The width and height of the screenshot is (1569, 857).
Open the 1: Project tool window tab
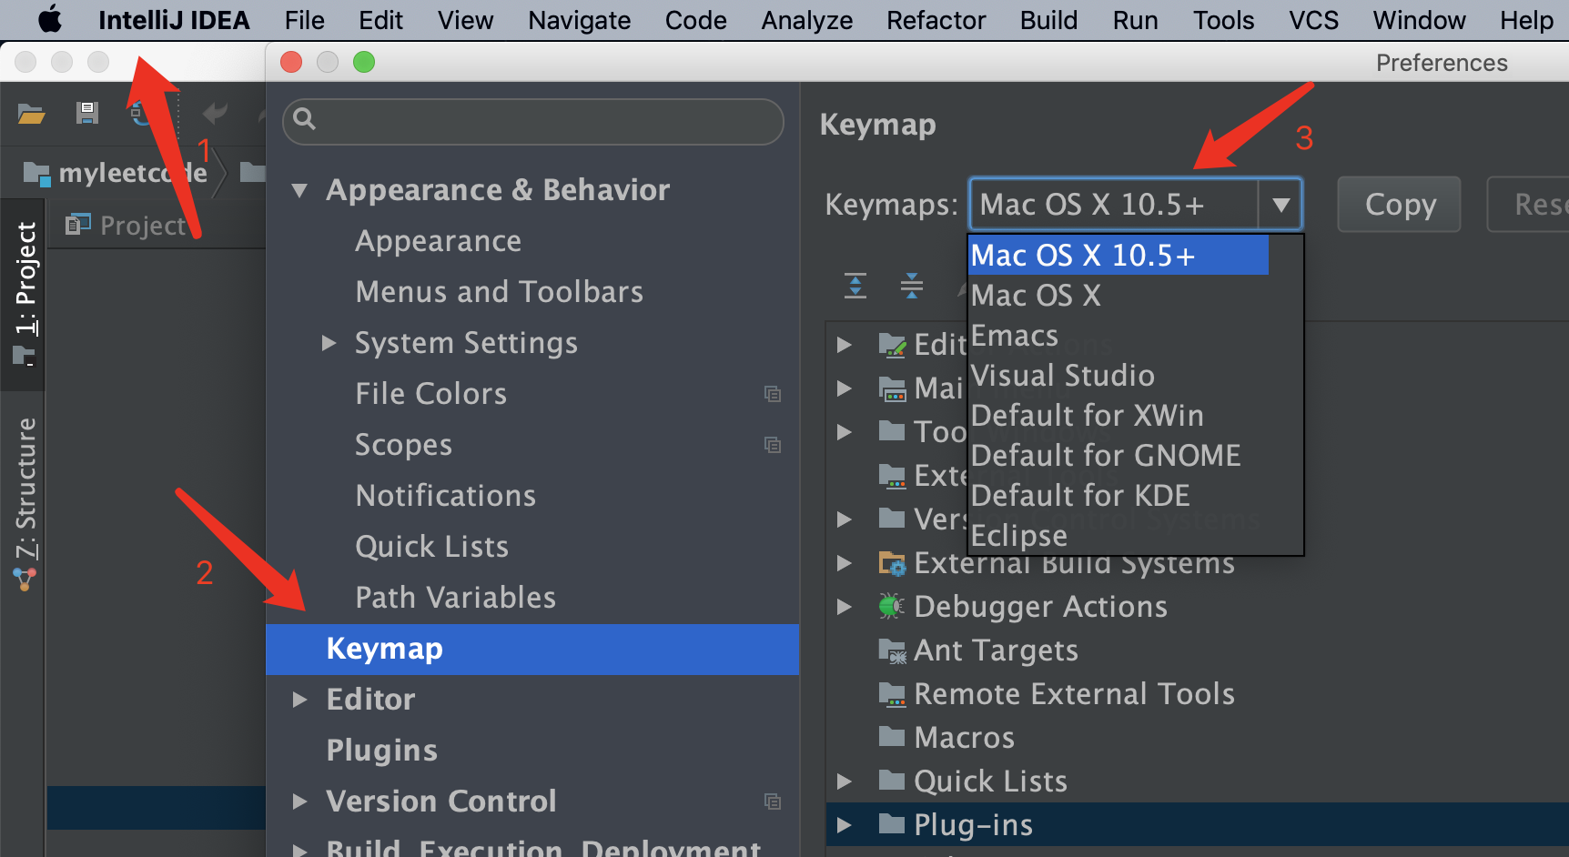[25, 293]
